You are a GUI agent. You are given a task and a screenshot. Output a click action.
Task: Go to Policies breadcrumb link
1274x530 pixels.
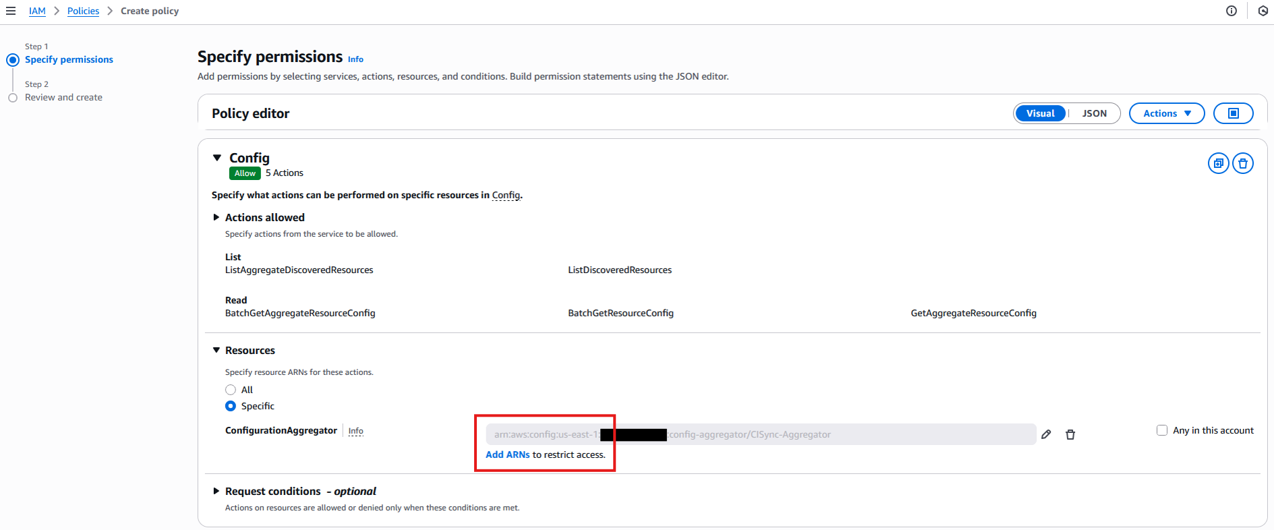tap(83, 11)
